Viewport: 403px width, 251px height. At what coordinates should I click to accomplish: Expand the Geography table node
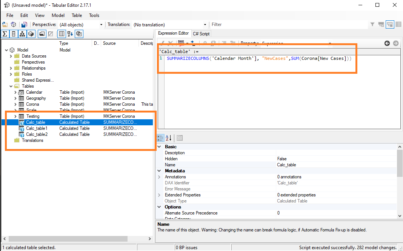15,98
